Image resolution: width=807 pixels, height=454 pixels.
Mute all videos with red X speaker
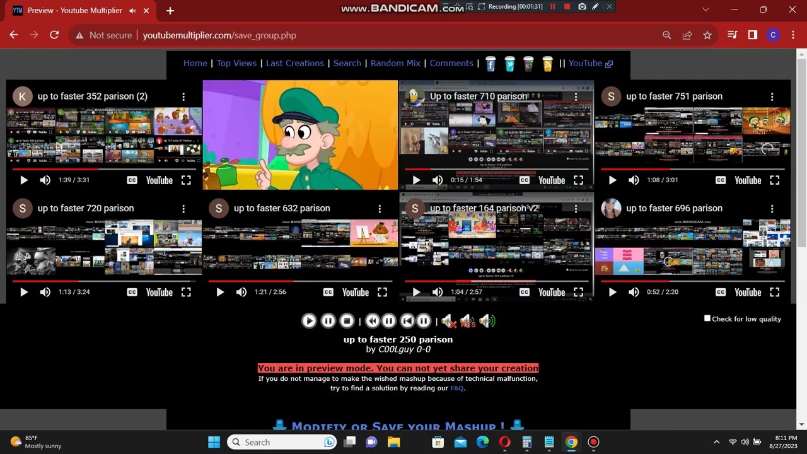[x=449, y=322]
